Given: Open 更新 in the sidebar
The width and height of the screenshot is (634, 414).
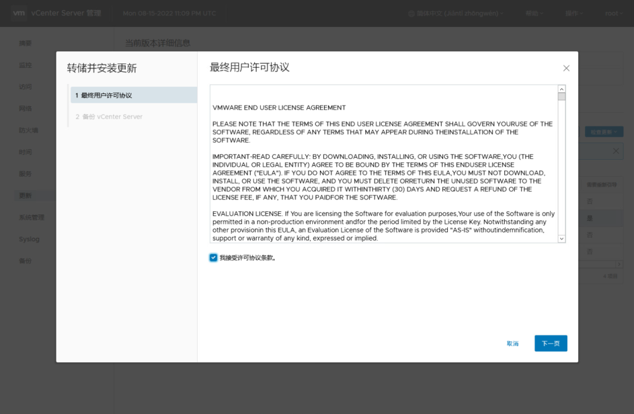Looking at the screenshot, I should pyautogui.click(x=25, y=196).
